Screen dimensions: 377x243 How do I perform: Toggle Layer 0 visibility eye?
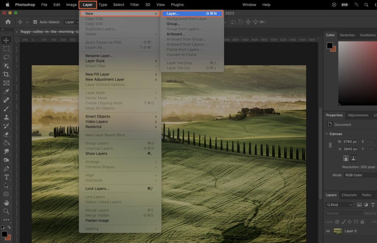click(x=328, y=231)
